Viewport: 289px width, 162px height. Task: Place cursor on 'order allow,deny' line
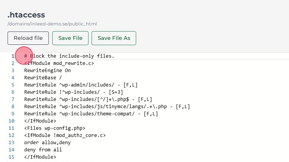pos(47,143)
